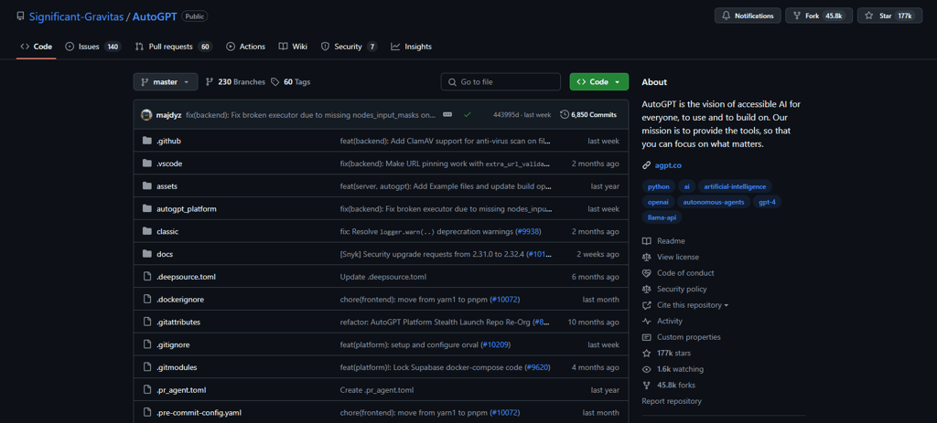Open the .pr_agent.toml file

coord(182,390)
